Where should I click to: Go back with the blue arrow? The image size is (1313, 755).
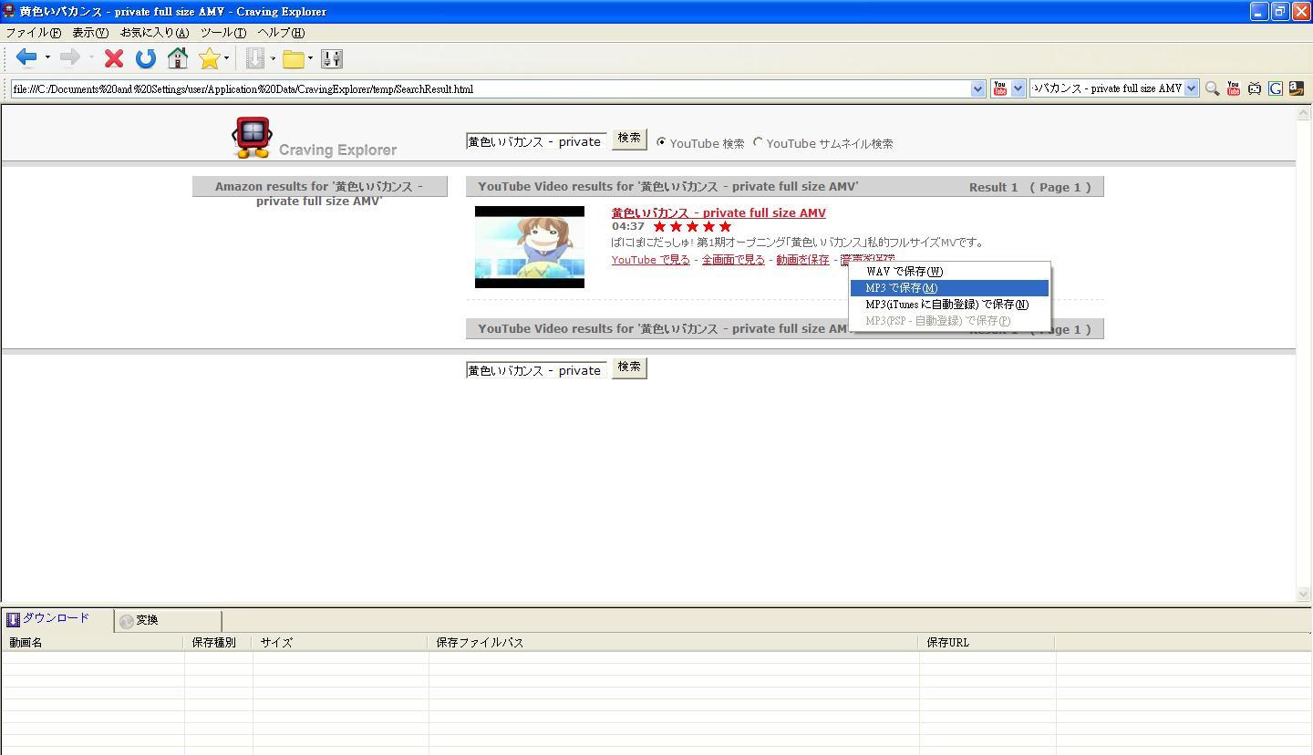point(26,58)
